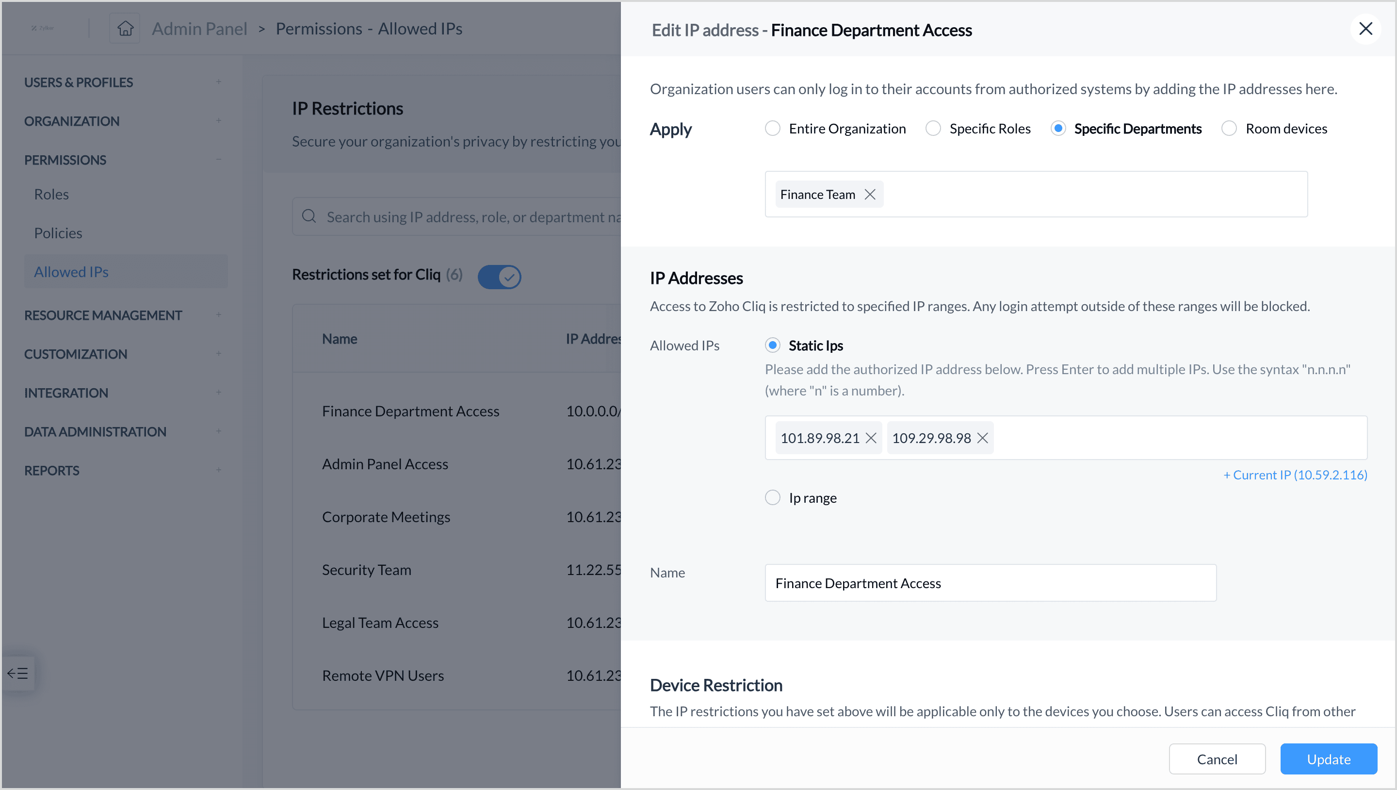
Task: Collapse the sidebar with the arrow icon
Action: (x=18, y=674)
